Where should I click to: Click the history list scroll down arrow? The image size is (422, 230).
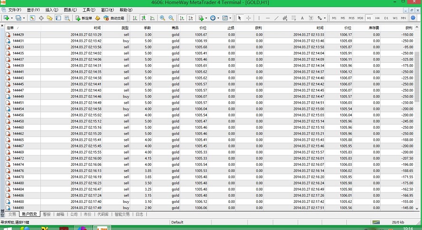click(x=417, y=208)
